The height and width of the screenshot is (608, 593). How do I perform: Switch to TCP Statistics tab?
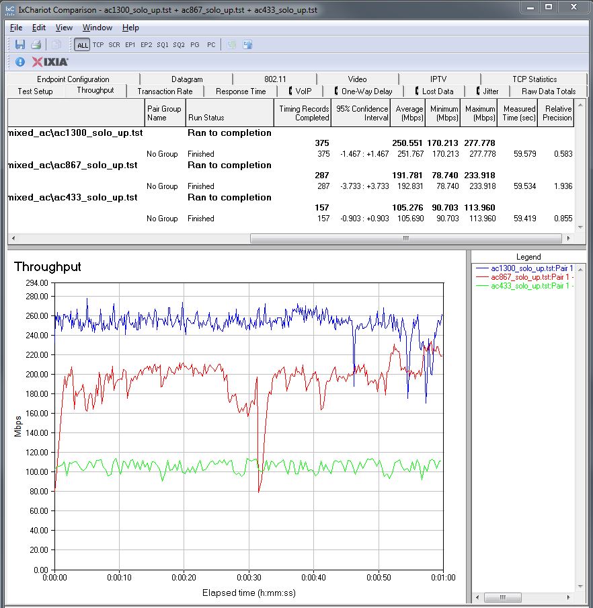(535, 79)
